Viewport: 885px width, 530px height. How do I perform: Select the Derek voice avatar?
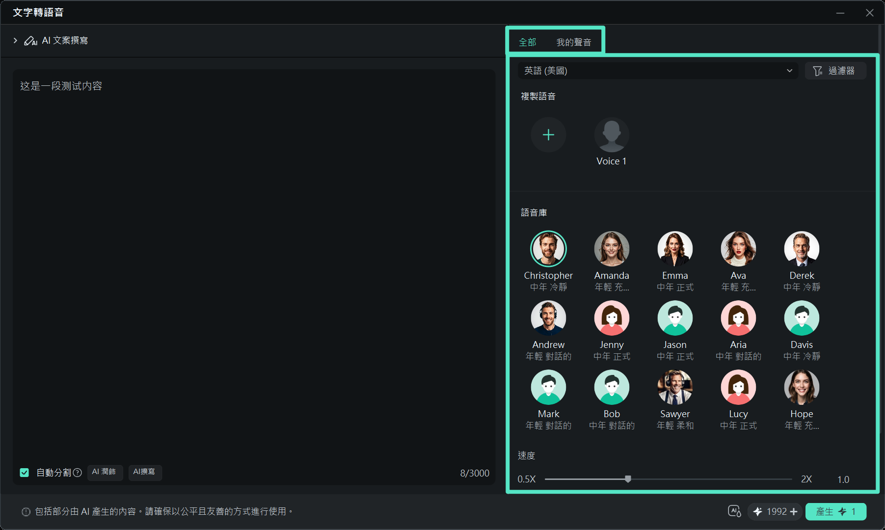pyautogui.click(x=802, y=249)
